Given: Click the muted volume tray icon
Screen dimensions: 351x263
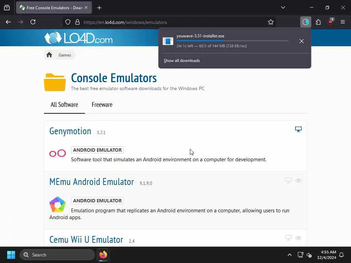Looking at the screenshot, I should [x=309, y=255].
